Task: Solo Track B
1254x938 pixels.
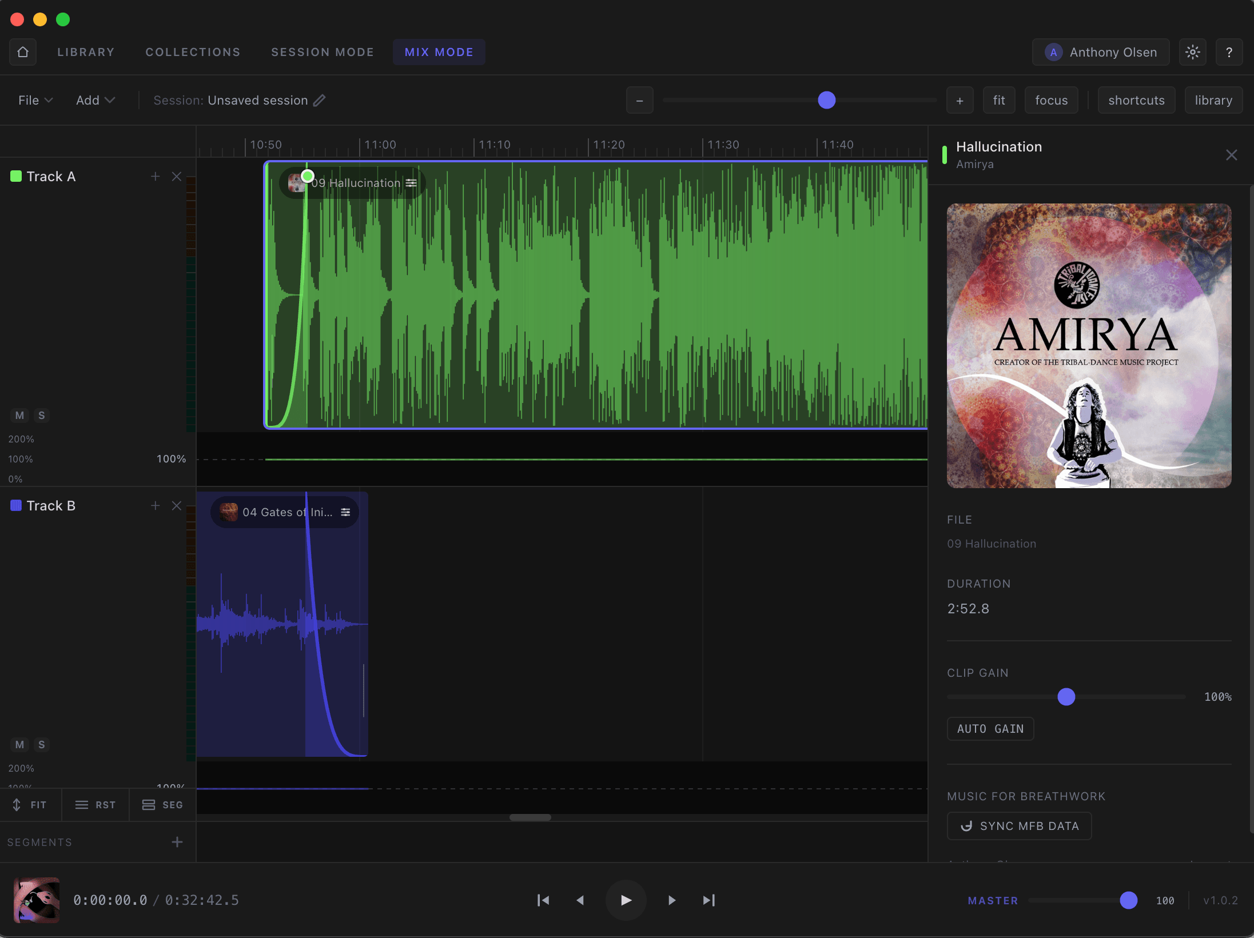Action: (42, 745)
